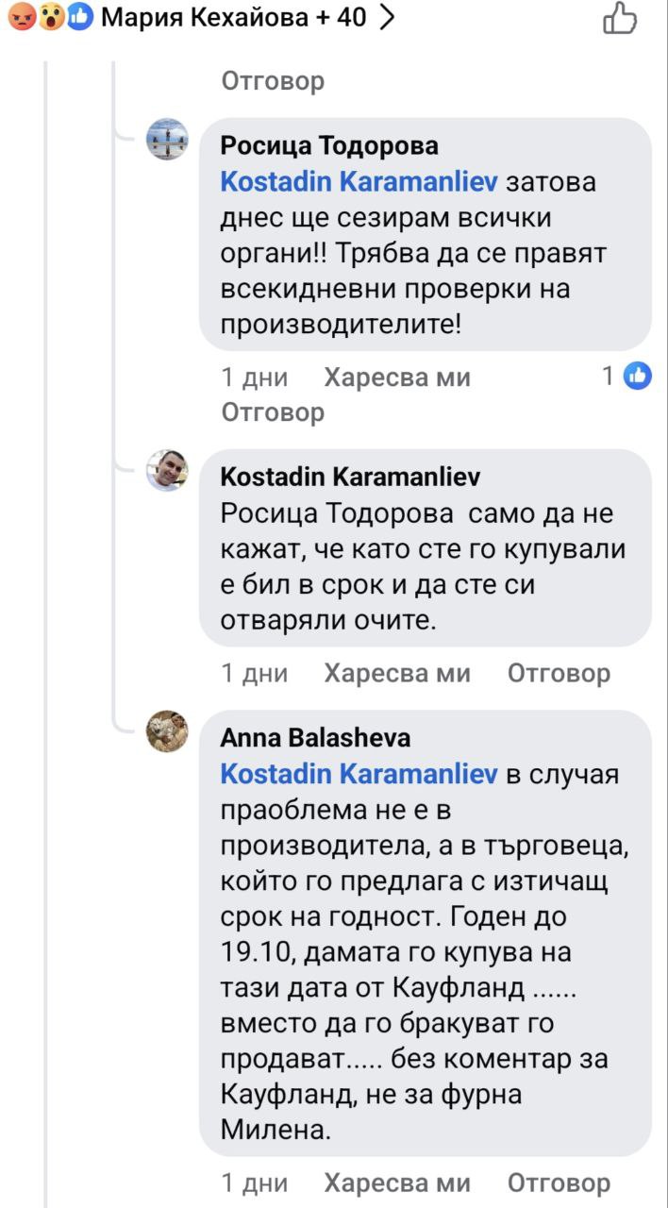668x1208 pixels.
Task: Expand reactions list via chevron arrow
Action: point(385,17)
